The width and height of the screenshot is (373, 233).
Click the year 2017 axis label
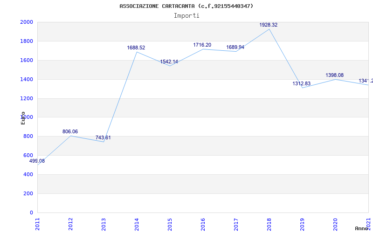pos(236,225)
